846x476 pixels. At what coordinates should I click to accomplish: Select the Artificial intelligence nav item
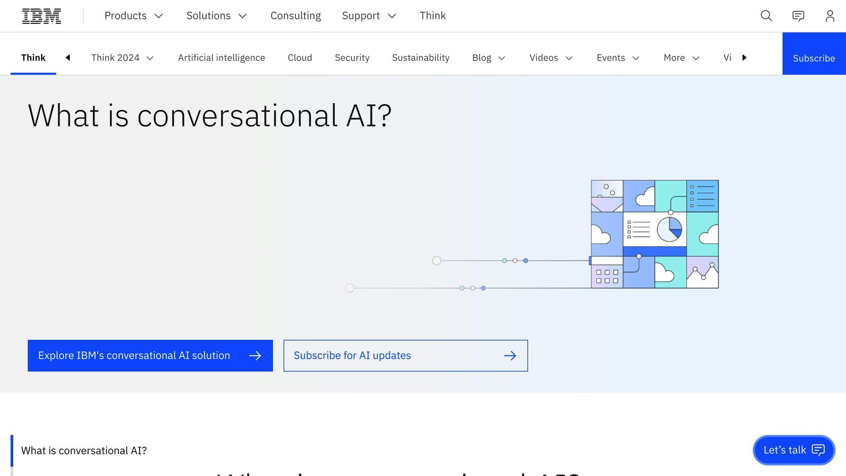[x=221, y=57]
